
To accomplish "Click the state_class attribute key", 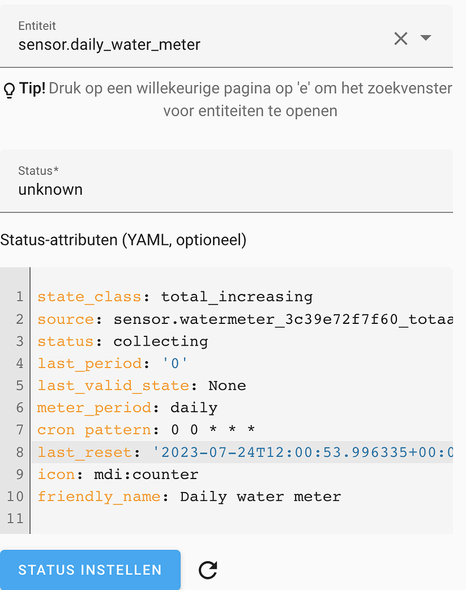I will click(88, 297).
